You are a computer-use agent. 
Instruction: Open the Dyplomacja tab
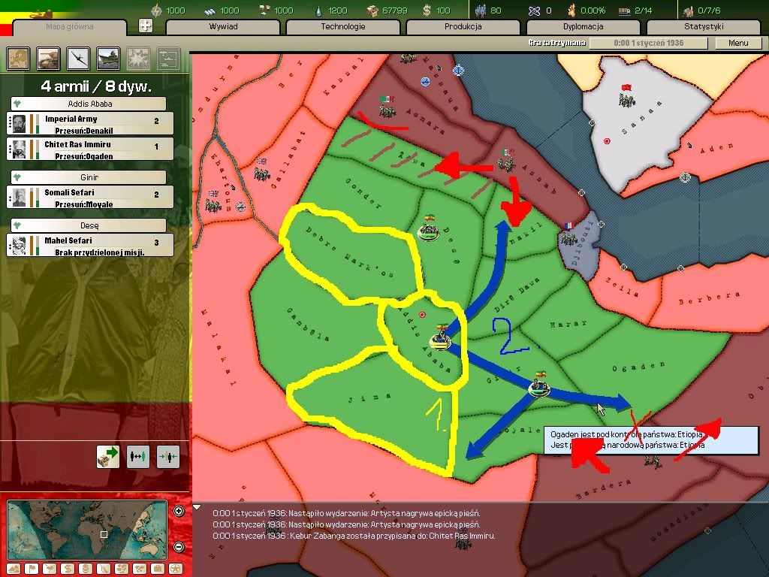tap(583, 27)
